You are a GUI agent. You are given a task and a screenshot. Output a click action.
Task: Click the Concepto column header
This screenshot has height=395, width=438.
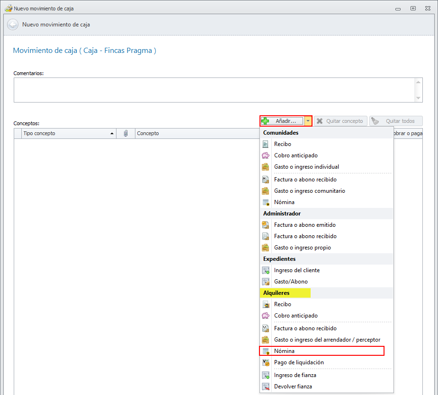tap(197, 133)
